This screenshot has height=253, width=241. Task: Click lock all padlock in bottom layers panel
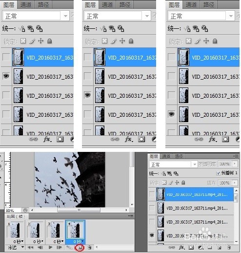click(183, 183)
